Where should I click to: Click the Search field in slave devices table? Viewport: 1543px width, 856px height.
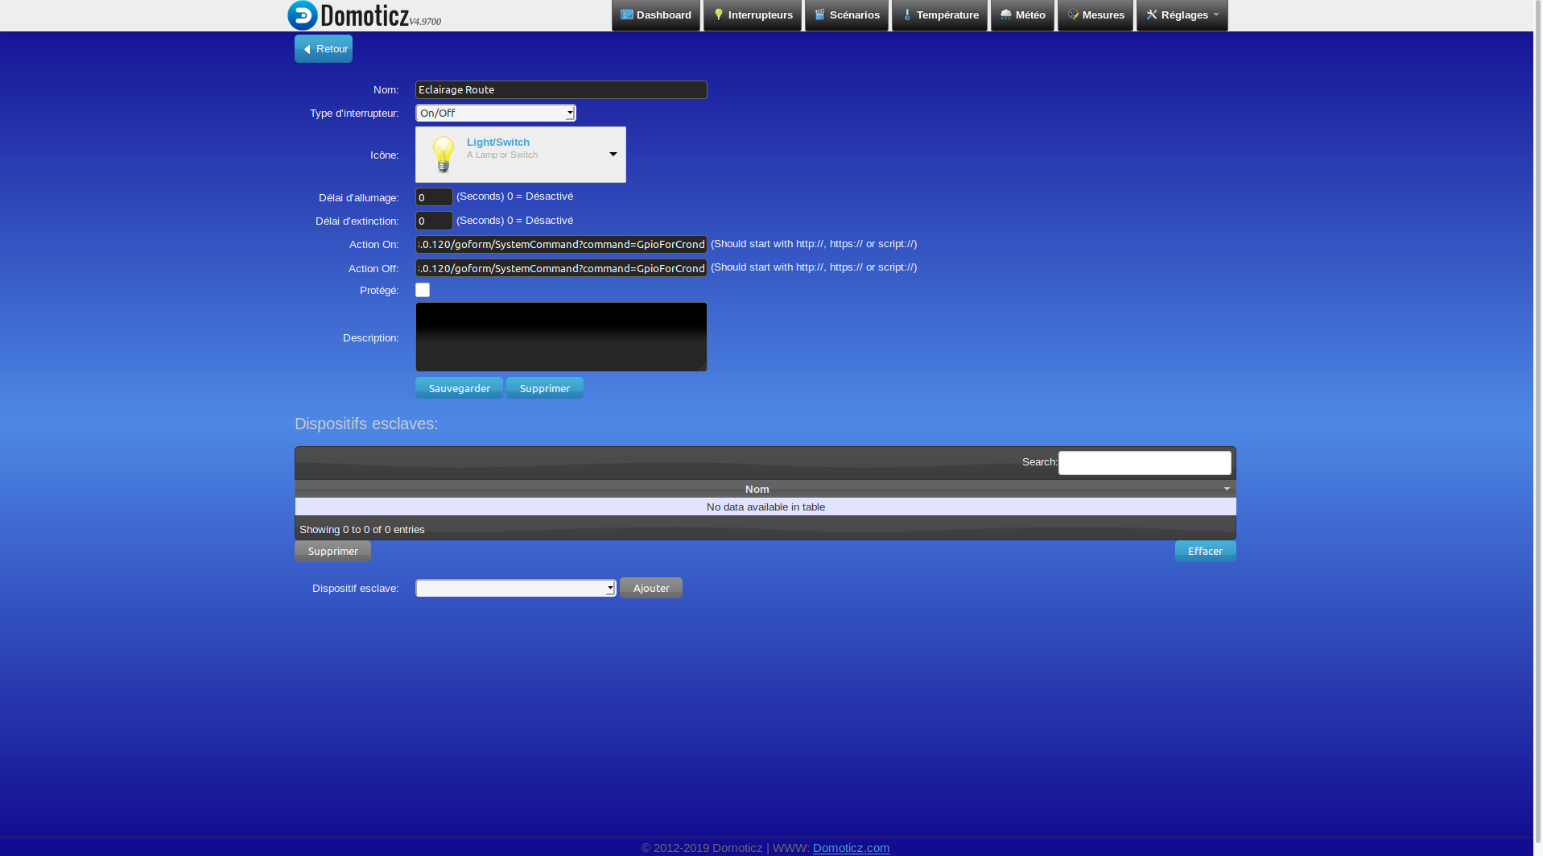coord(1145,463)
